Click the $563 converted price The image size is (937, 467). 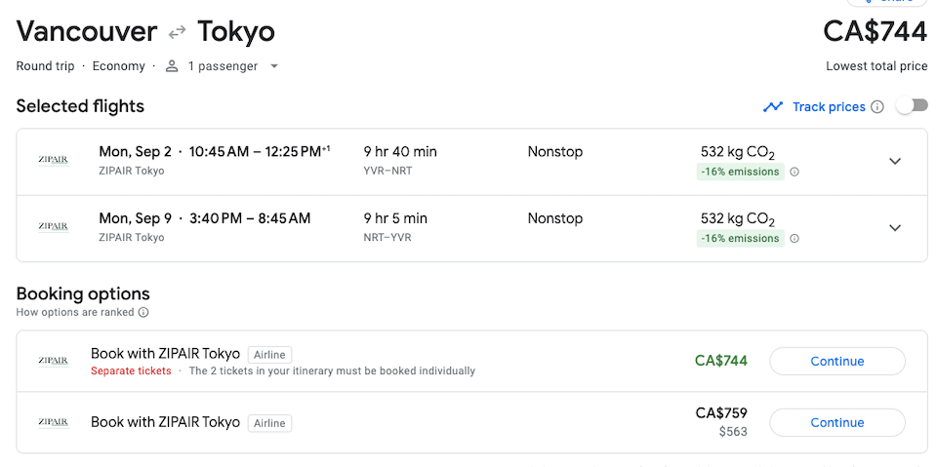(733, 431)
